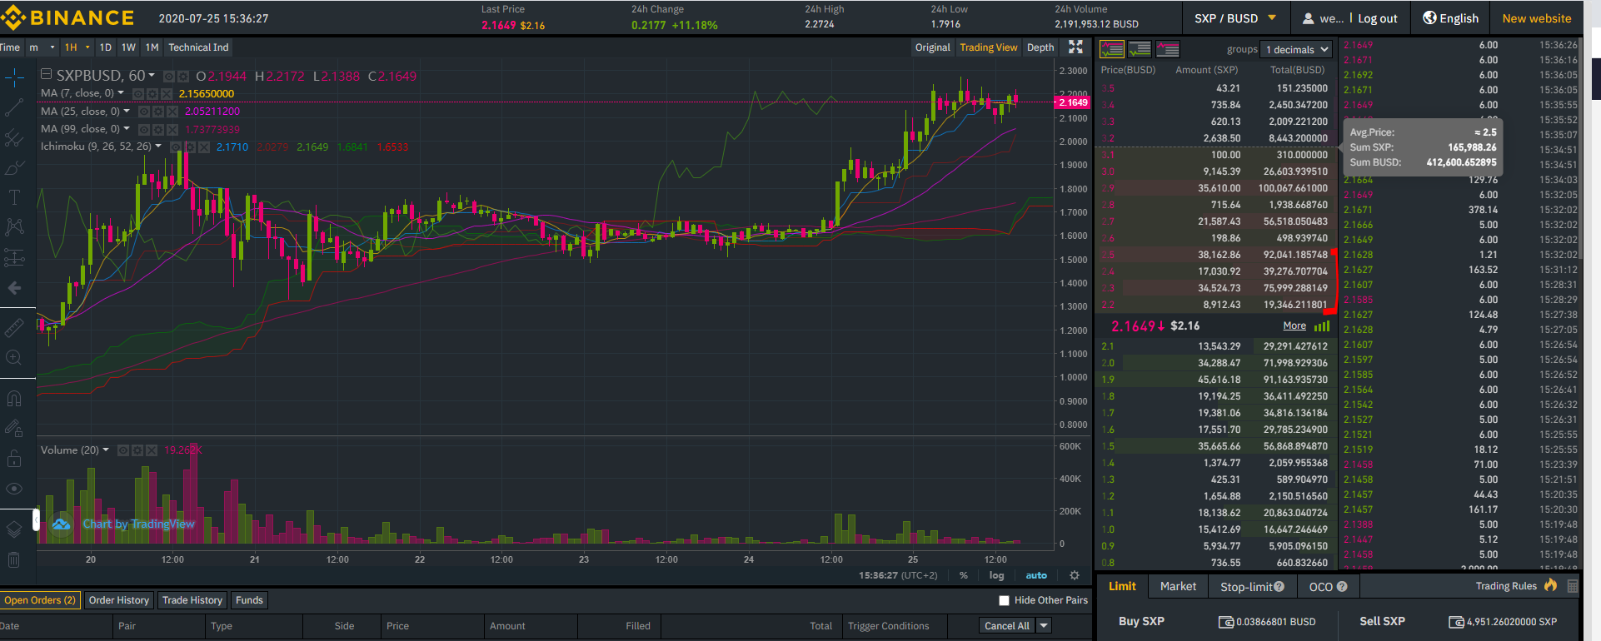This screenshot has height=641, width=1601.
Task: Click the trash icon to remove drawings
Action: point(14,559)
